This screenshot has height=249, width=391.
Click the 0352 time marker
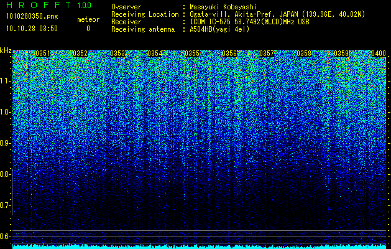tap(80, 54)
